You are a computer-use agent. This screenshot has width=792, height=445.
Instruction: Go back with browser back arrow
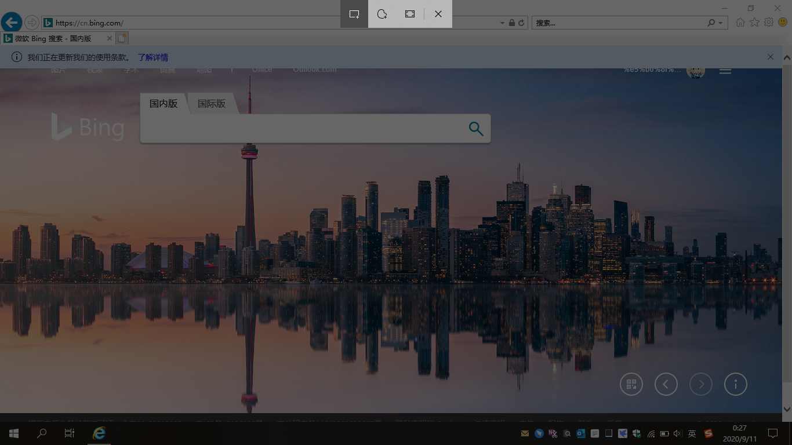coord(12,23)
